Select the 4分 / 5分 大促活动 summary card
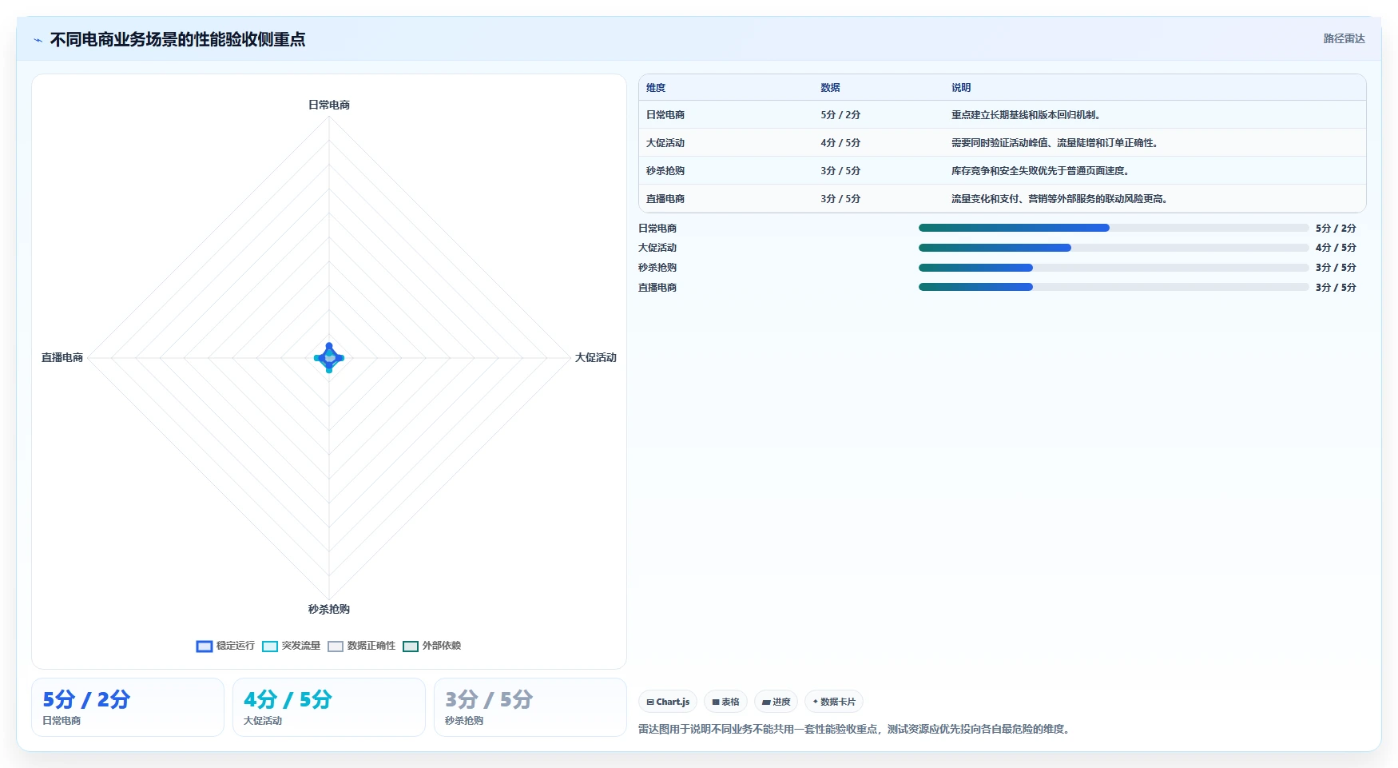Image resolution: width=1398 pixels, height=768 pixels. (329, 707)
